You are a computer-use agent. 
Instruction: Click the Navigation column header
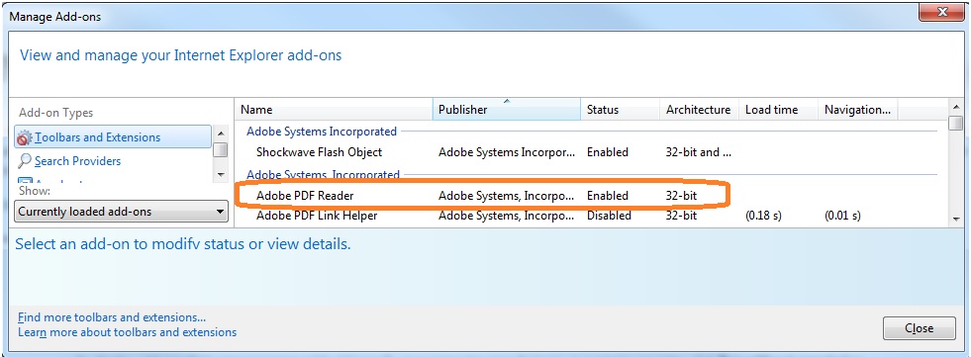858,110
